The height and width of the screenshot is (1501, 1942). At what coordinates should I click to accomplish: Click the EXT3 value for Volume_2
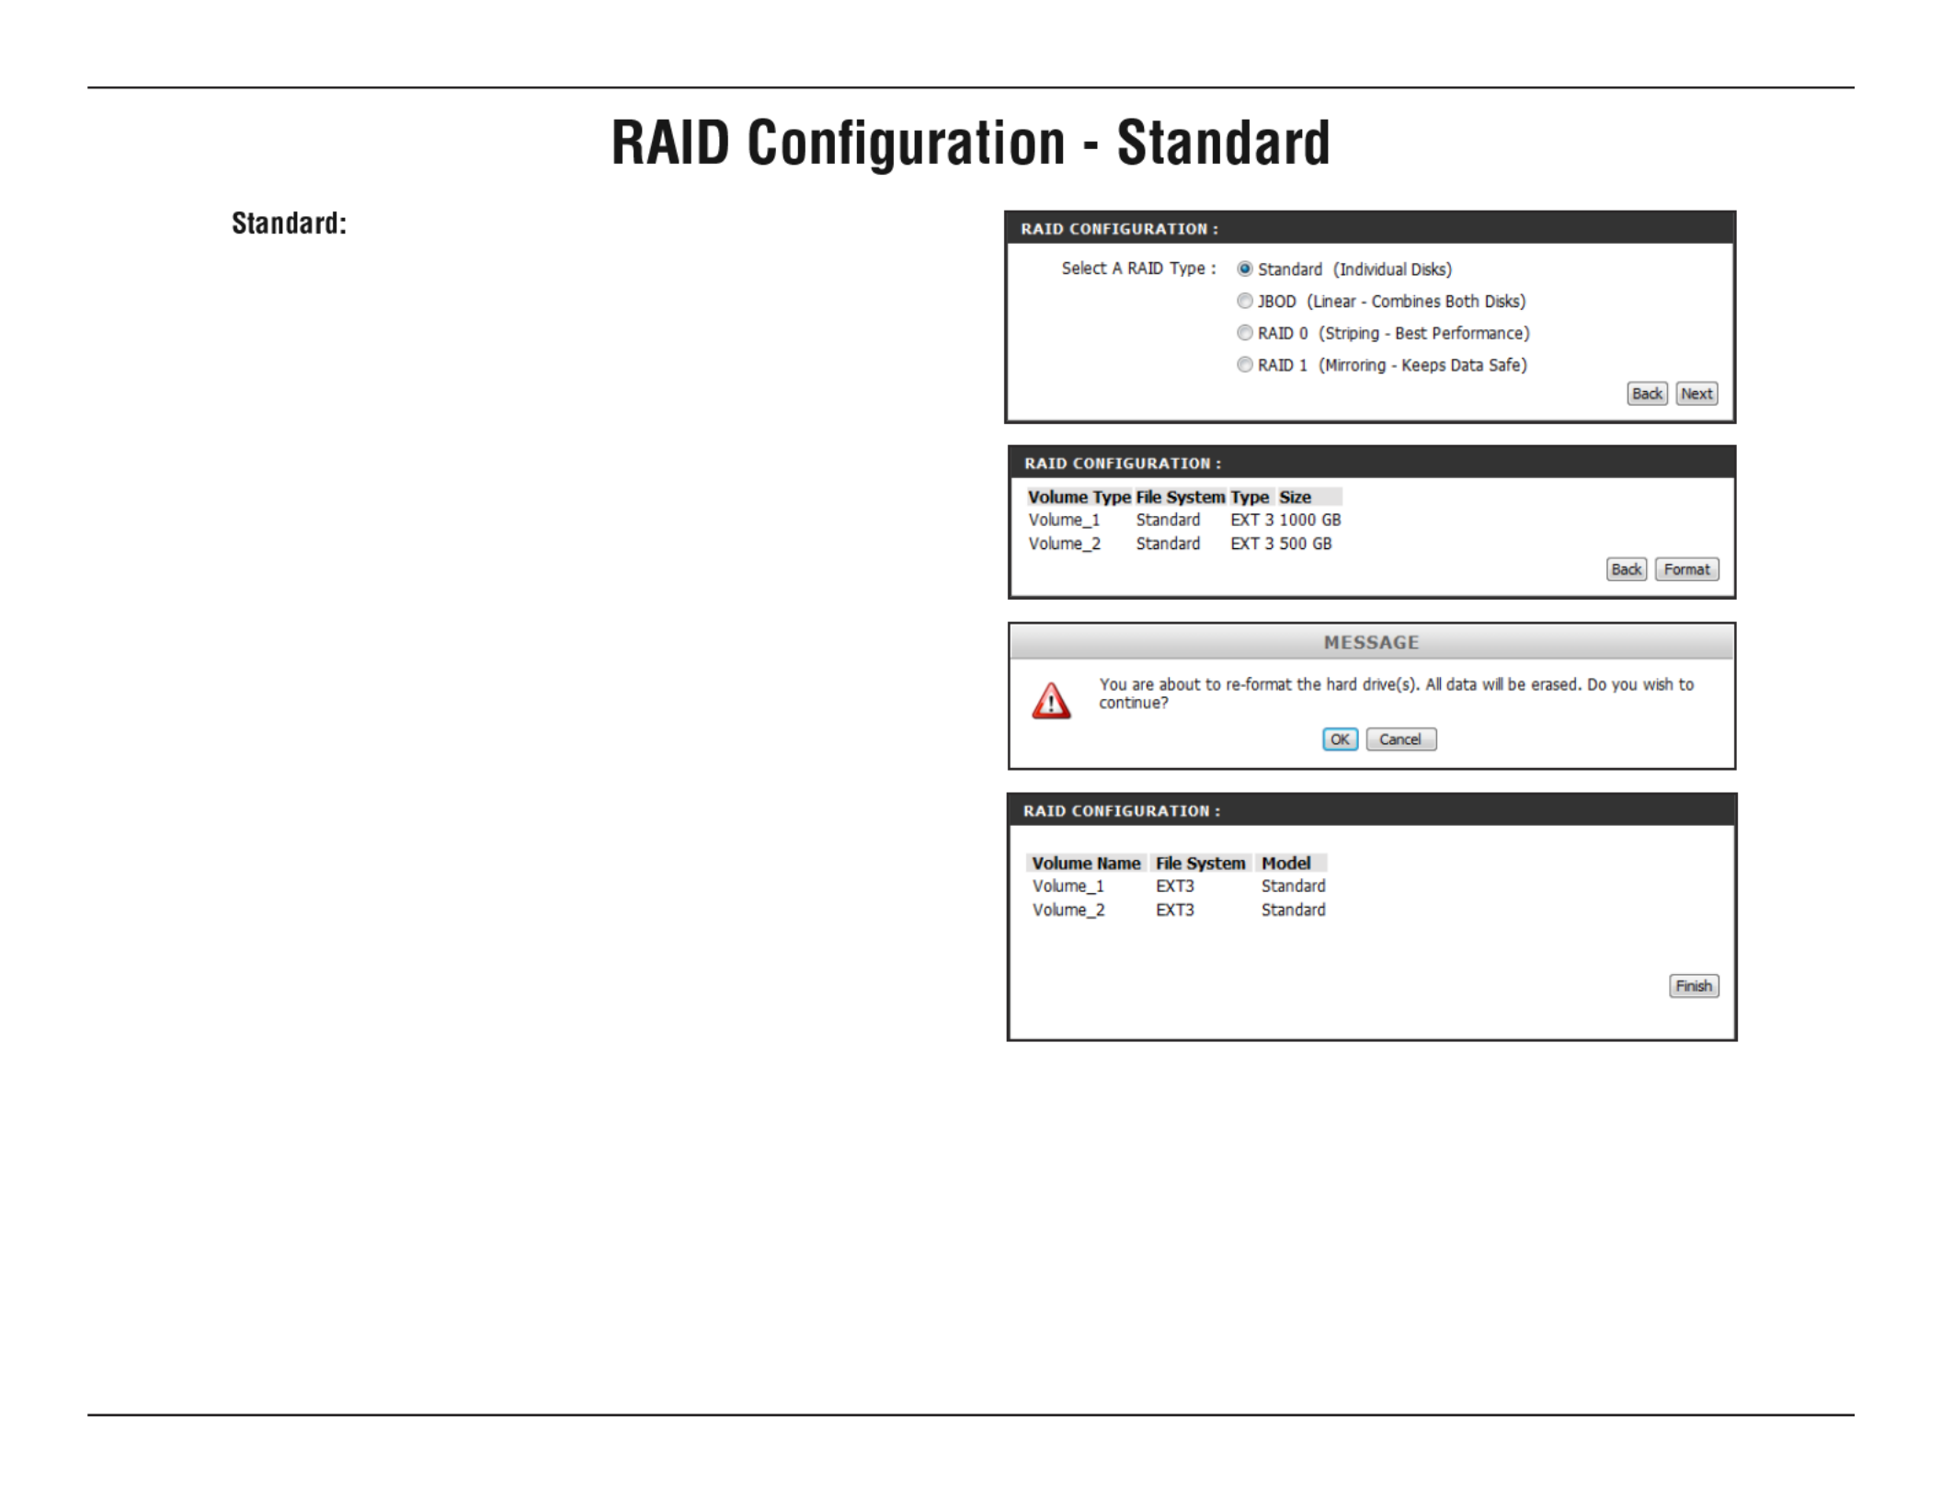[x=1175, y=910]
